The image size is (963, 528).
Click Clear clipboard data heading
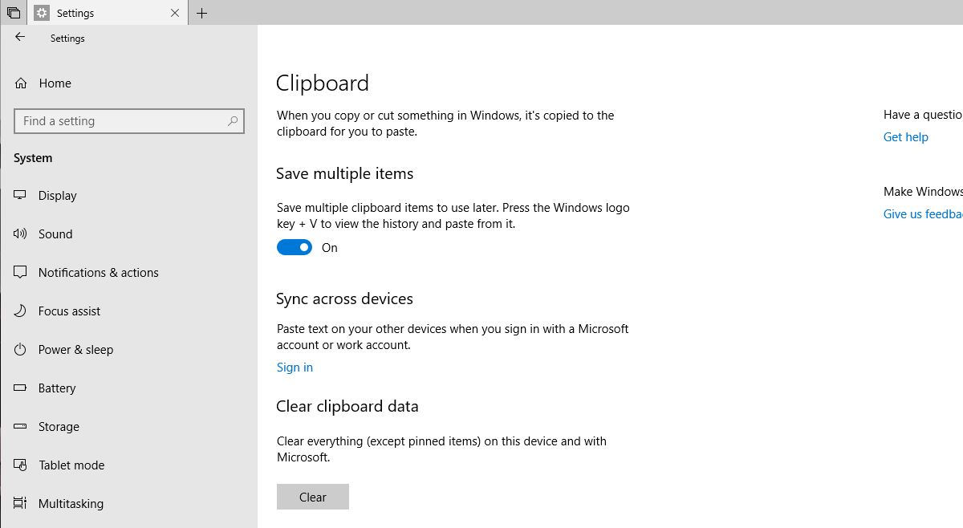pos(347,407)
